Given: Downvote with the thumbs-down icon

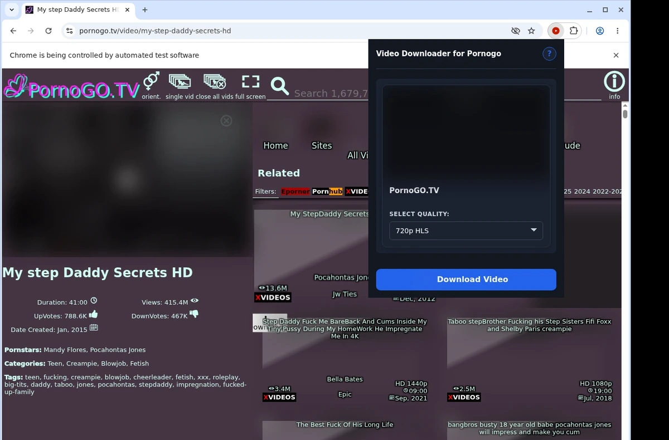Looking at the screenshot, I should tap(194, 315).
